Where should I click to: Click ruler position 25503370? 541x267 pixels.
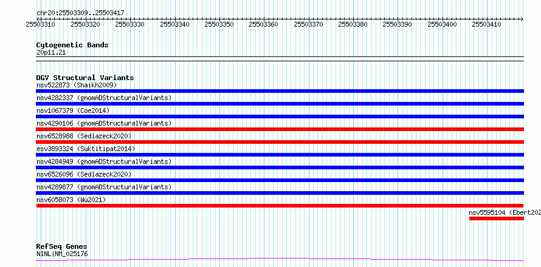pos(308,24)
